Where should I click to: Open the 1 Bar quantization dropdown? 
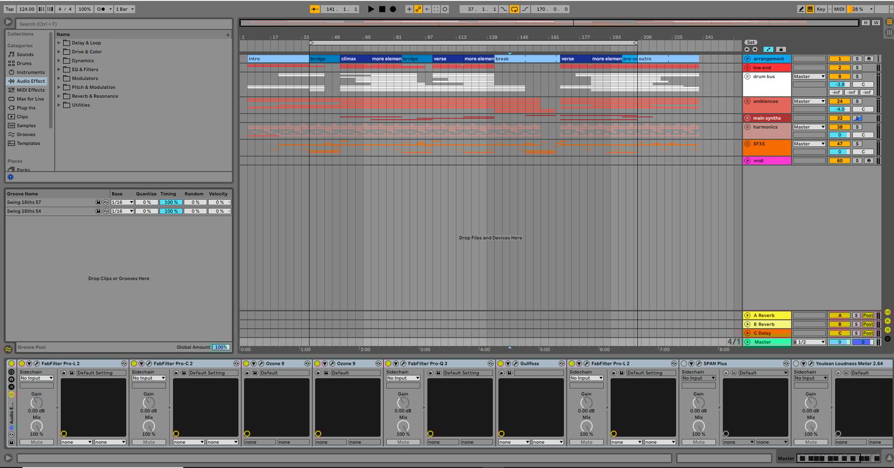coord(125,9)
